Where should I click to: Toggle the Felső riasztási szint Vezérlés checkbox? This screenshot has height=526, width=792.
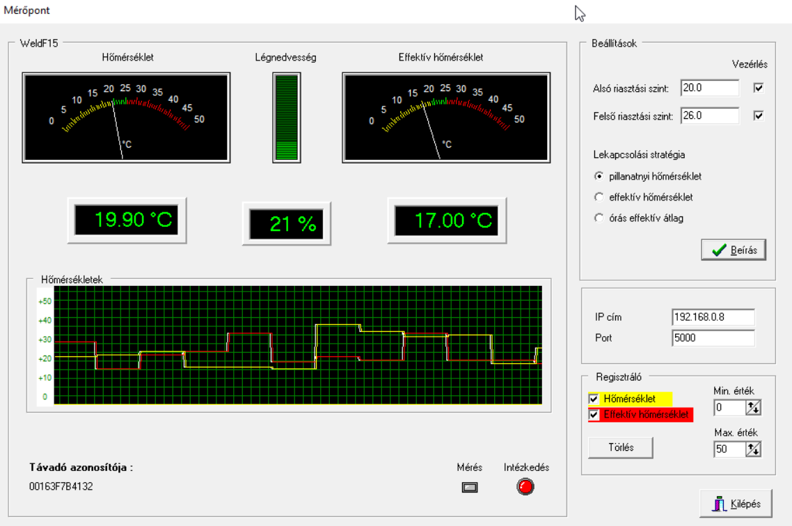758,115
